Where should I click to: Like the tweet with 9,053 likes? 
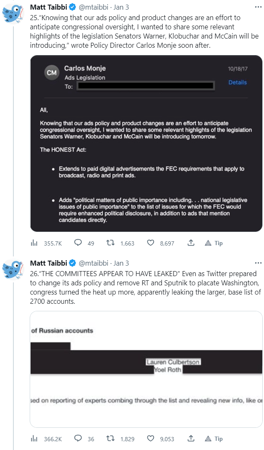[151, 439]
